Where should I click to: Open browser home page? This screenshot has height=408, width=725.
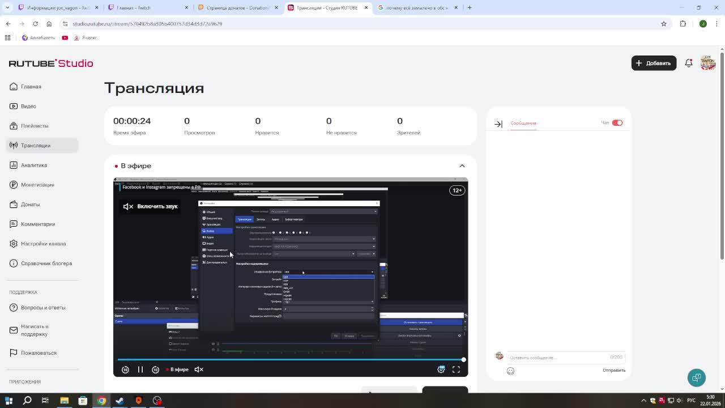(x=49, y=24)
